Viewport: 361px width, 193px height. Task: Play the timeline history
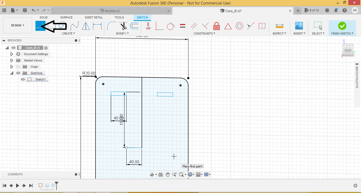click(x=17, y=186)
